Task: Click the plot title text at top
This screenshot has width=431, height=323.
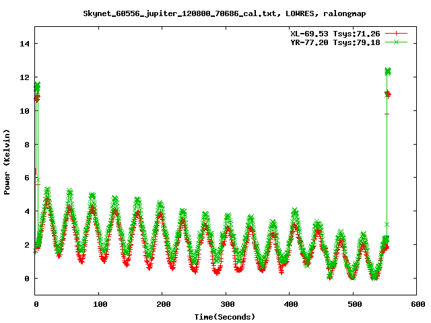Action: [x=225, y=13]
